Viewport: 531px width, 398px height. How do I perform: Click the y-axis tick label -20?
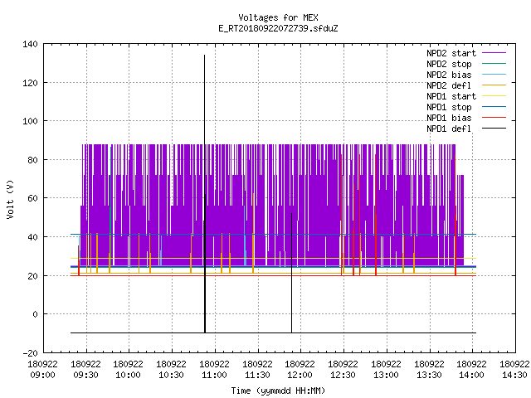[30, 353]
